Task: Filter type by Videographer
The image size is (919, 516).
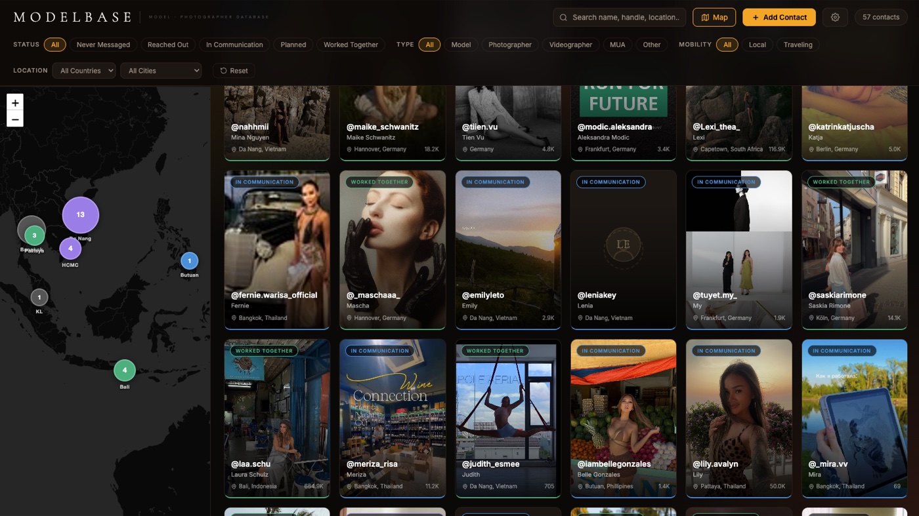Action: (x=570, y=45)
